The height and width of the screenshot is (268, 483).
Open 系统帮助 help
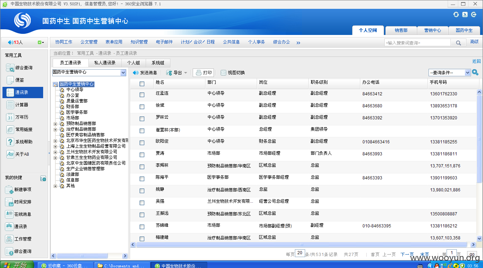pyautogui.click(x=20, y=142)
